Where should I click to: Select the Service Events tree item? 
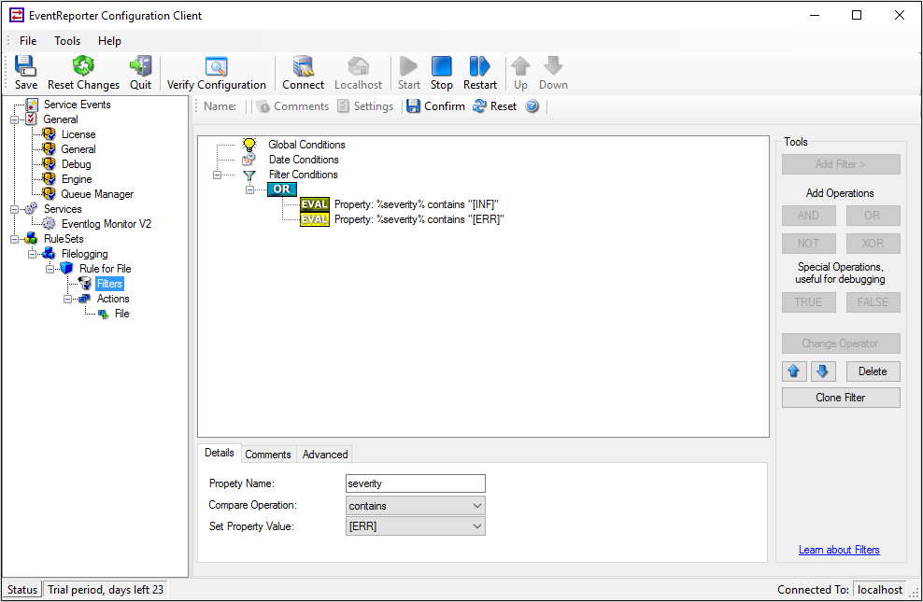[x=78, y=104]
